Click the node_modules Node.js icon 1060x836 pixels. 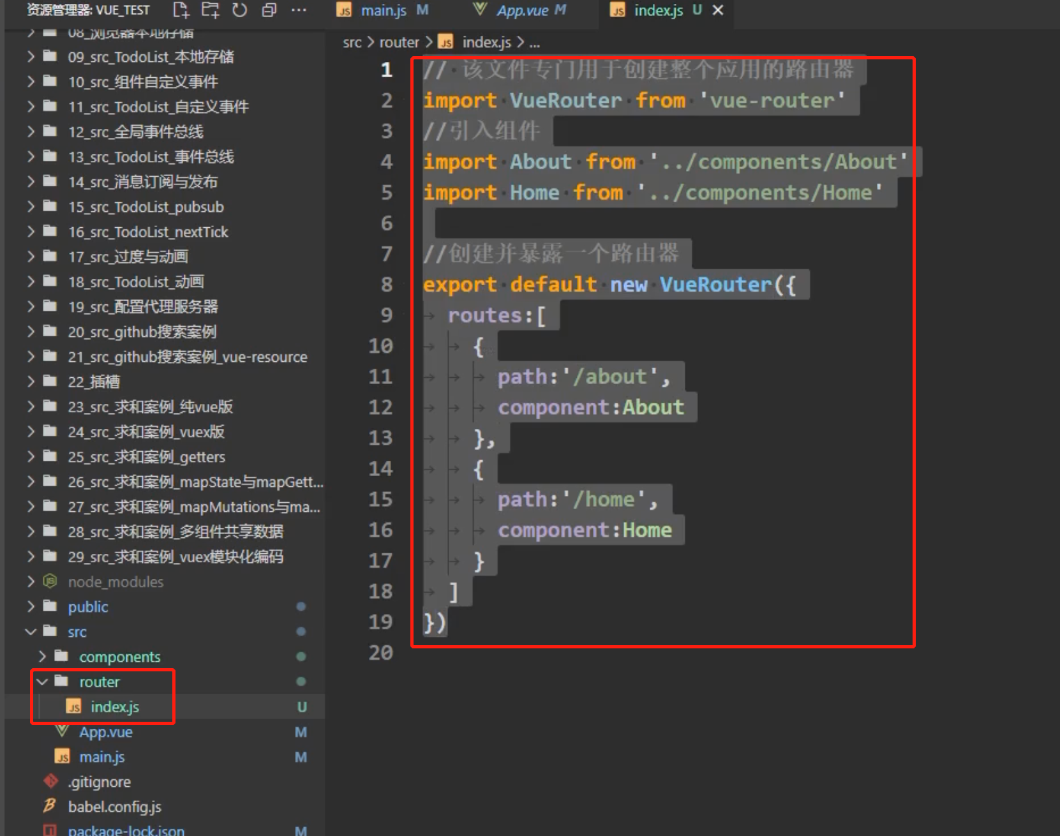50,581
